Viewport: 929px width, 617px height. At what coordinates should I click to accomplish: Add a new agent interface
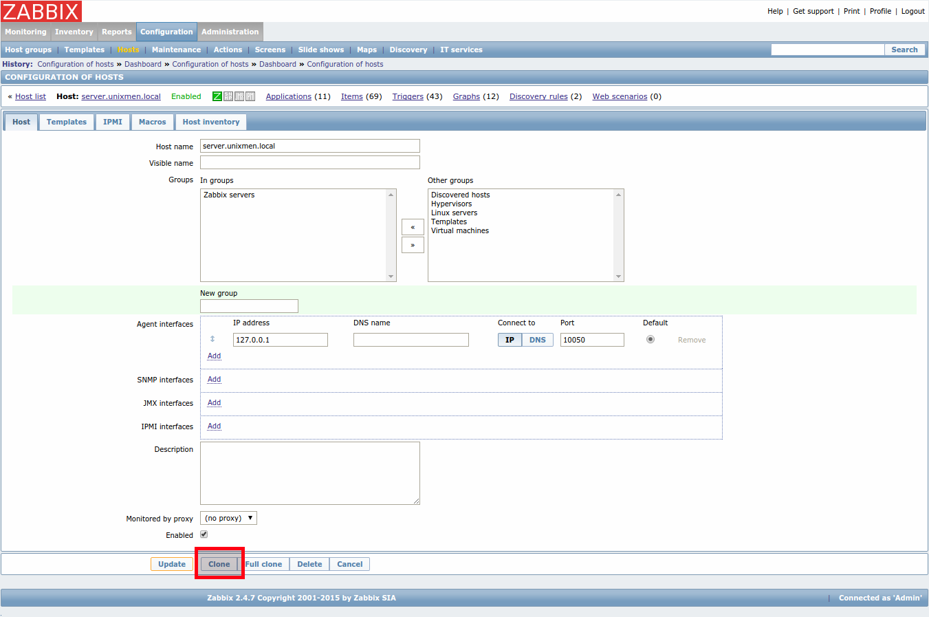point(215,356)
